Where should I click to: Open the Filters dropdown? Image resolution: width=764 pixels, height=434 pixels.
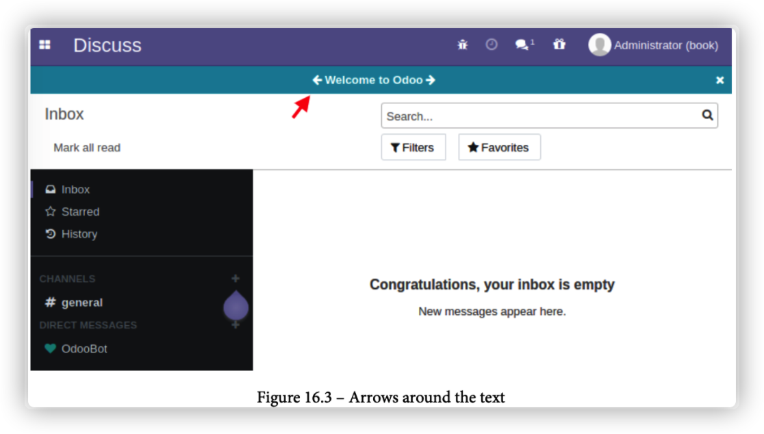pos(413,147)
